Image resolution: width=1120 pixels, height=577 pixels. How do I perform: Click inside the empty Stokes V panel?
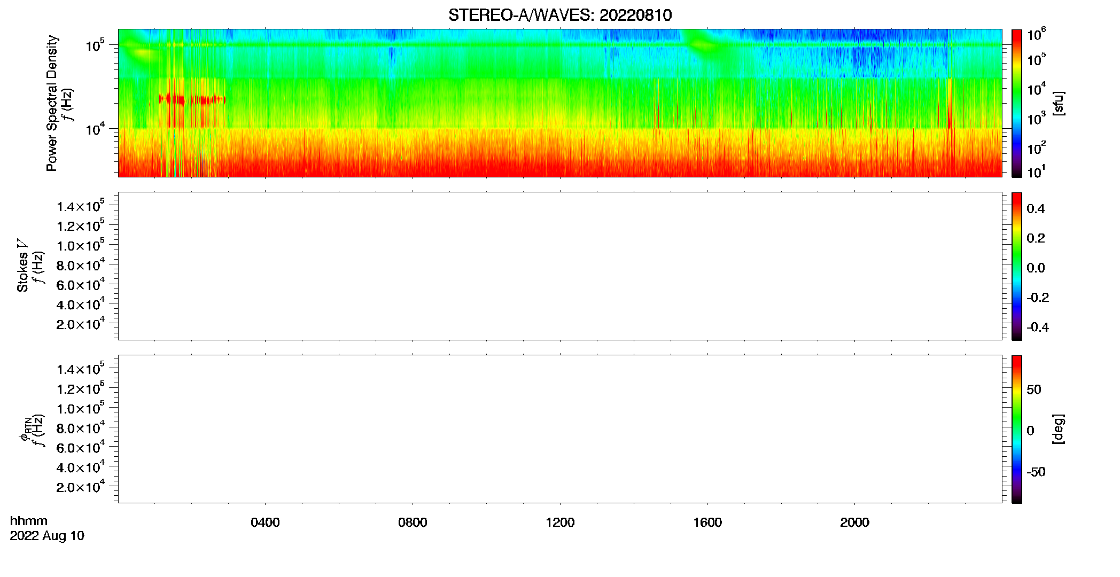pos(560,266)
